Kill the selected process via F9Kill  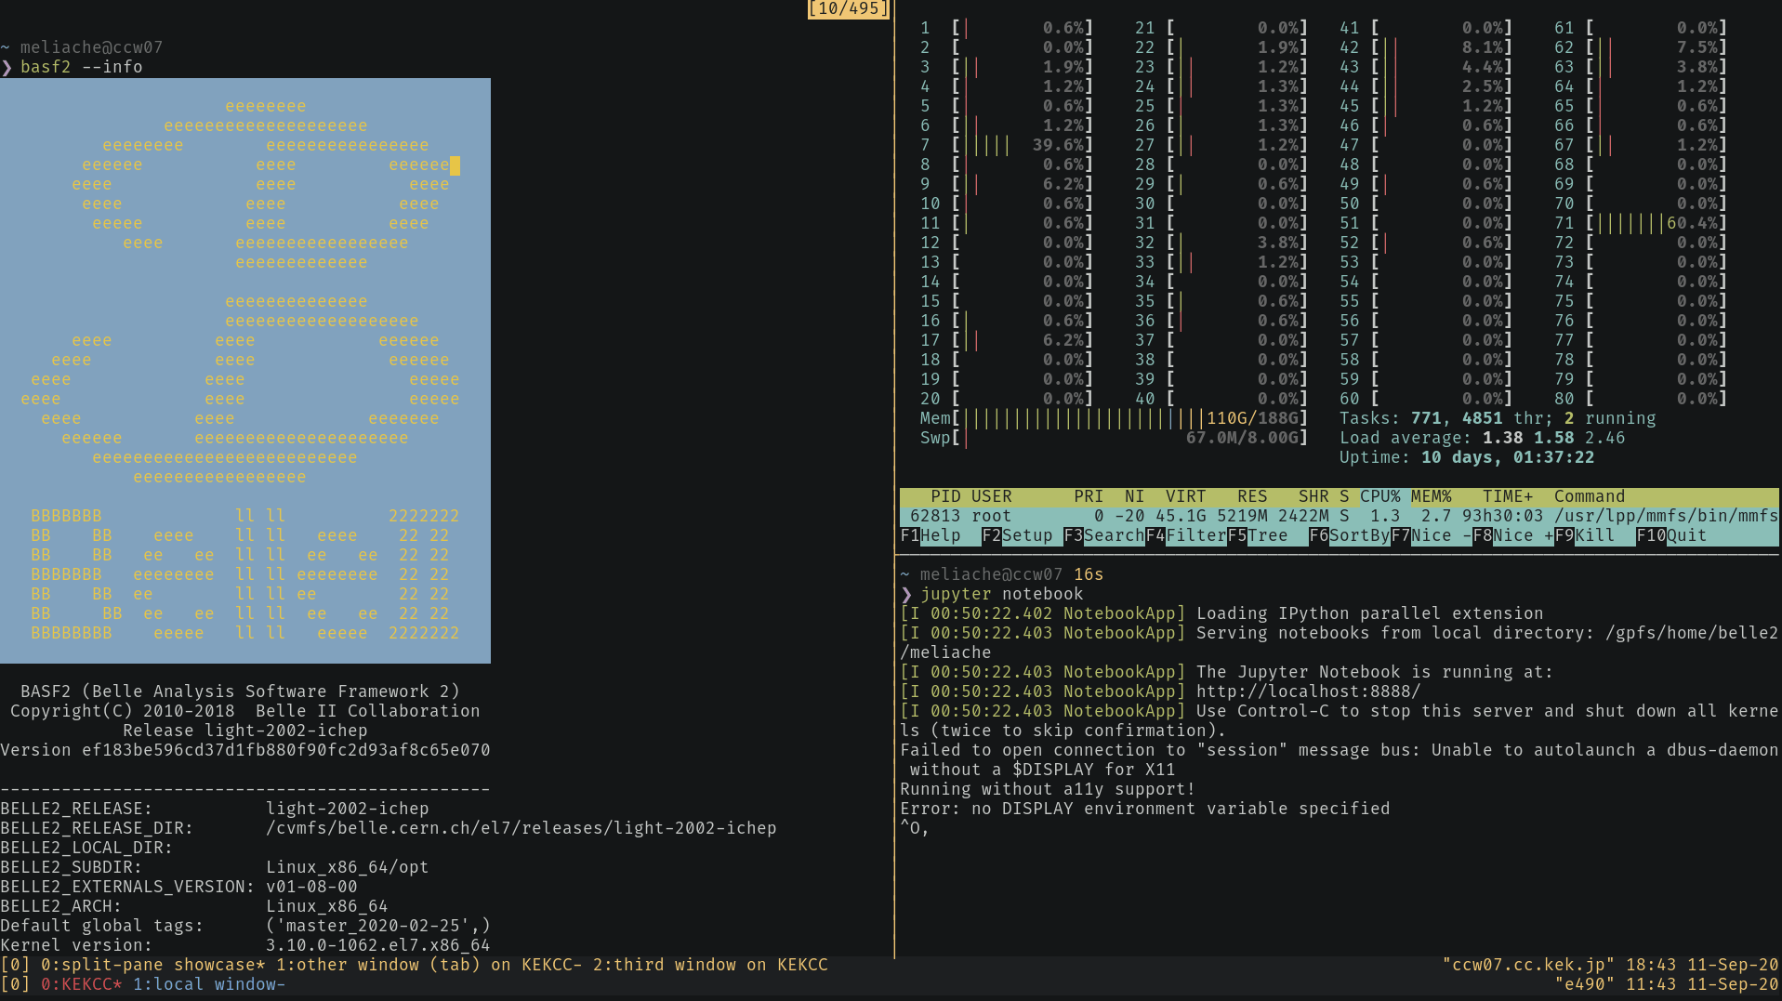coord(1587,534)
